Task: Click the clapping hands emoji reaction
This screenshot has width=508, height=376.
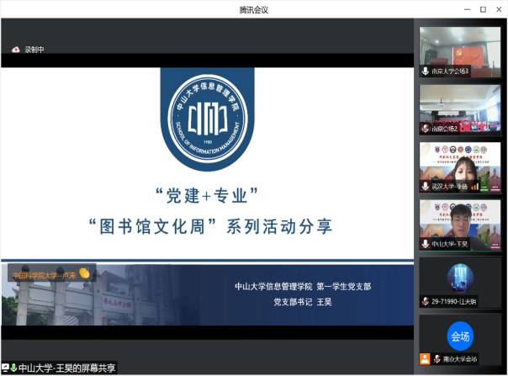Action: [x=83, y=273]
